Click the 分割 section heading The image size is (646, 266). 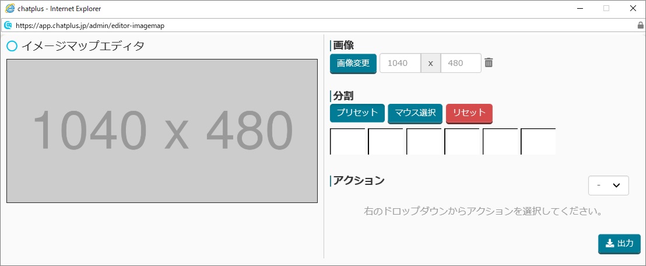pyautogui.click(x=343, y=96)
